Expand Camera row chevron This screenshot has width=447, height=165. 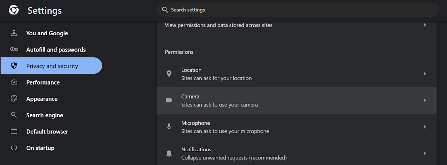[425, 100]
